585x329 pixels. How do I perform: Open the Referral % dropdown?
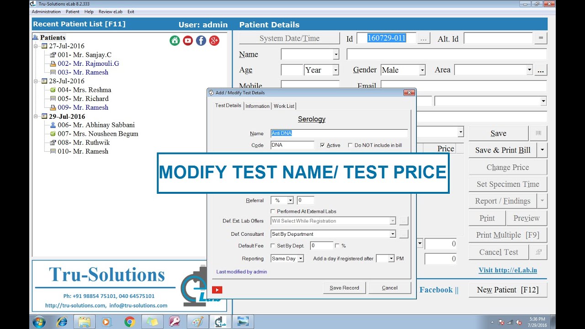pyautogui.click(x=290, y=201)
